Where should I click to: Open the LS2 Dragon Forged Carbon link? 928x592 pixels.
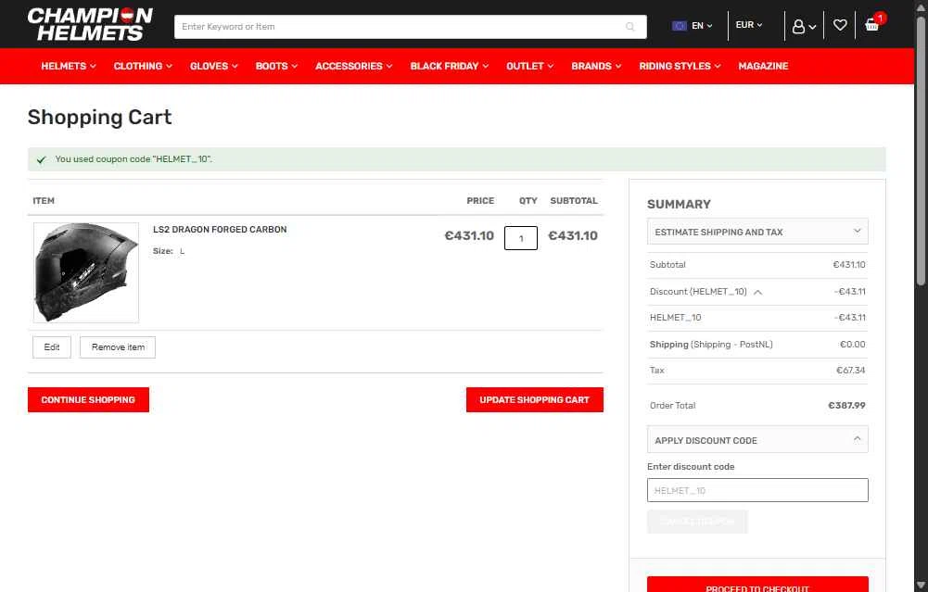pyautogui.click(x=220, y=230)
